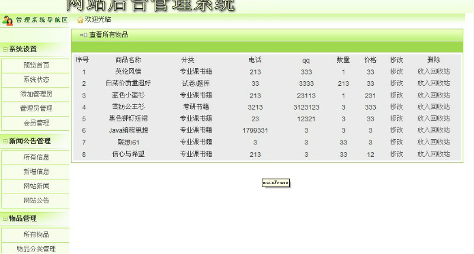Click 修改 for item 英伦风情
The height and width of the screenshot is (254, 474).
pos(396,72)
